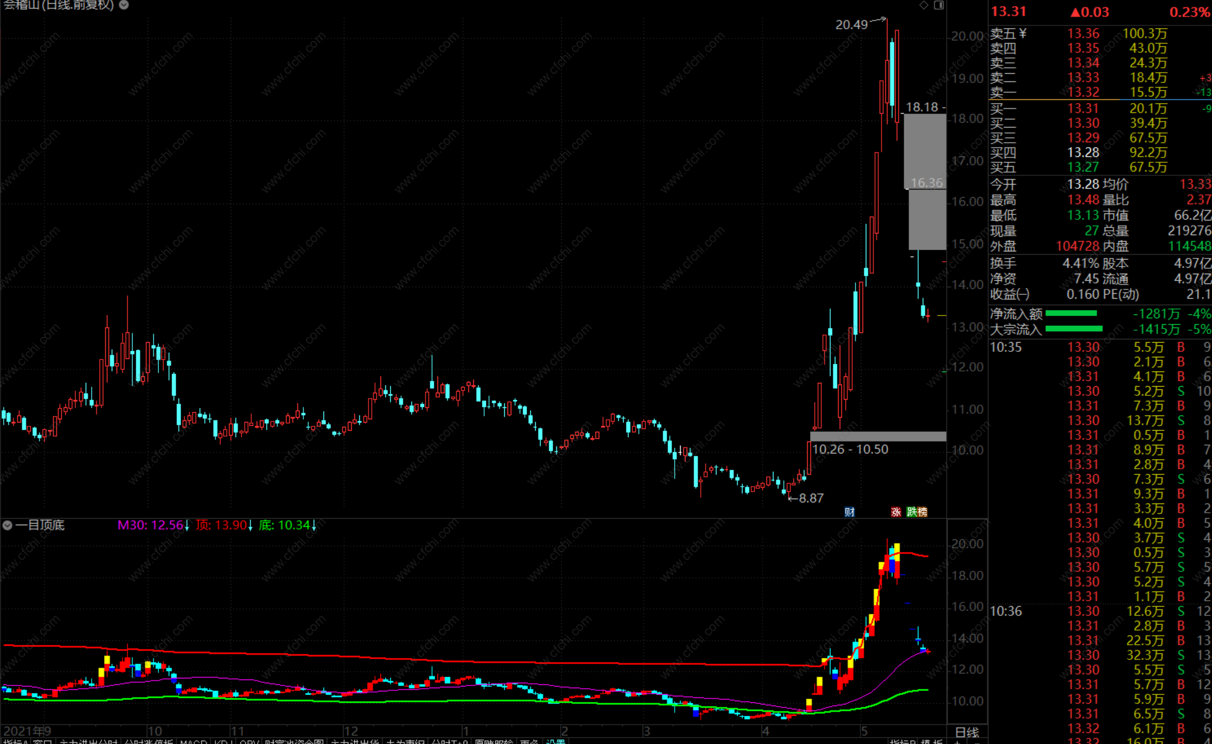The width and height of the screenshot is (1212, 744).
Task: Click the 财 marker icon
Action: coord(849,512)
